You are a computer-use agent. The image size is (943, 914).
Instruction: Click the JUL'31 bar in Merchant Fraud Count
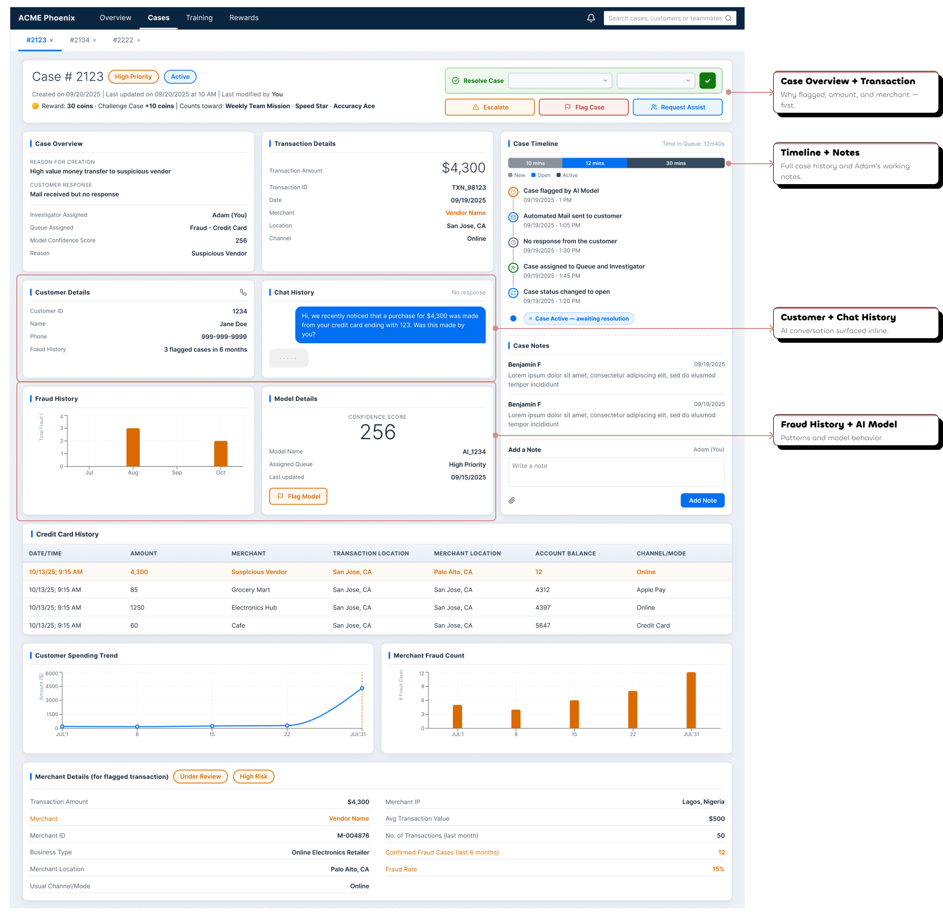coord(691,700)
